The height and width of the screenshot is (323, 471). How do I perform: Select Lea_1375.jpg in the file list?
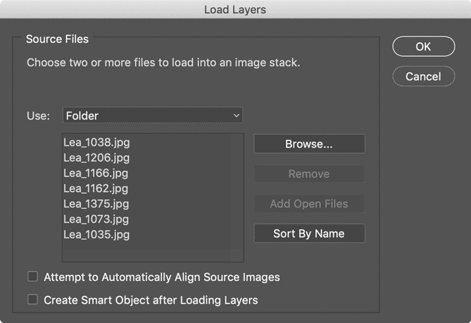(x=147, y=204)
